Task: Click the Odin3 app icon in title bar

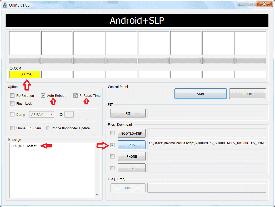Action: point(5,5)
